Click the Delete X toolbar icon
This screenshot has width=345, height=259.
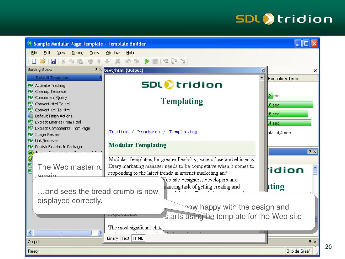[118, 61]
